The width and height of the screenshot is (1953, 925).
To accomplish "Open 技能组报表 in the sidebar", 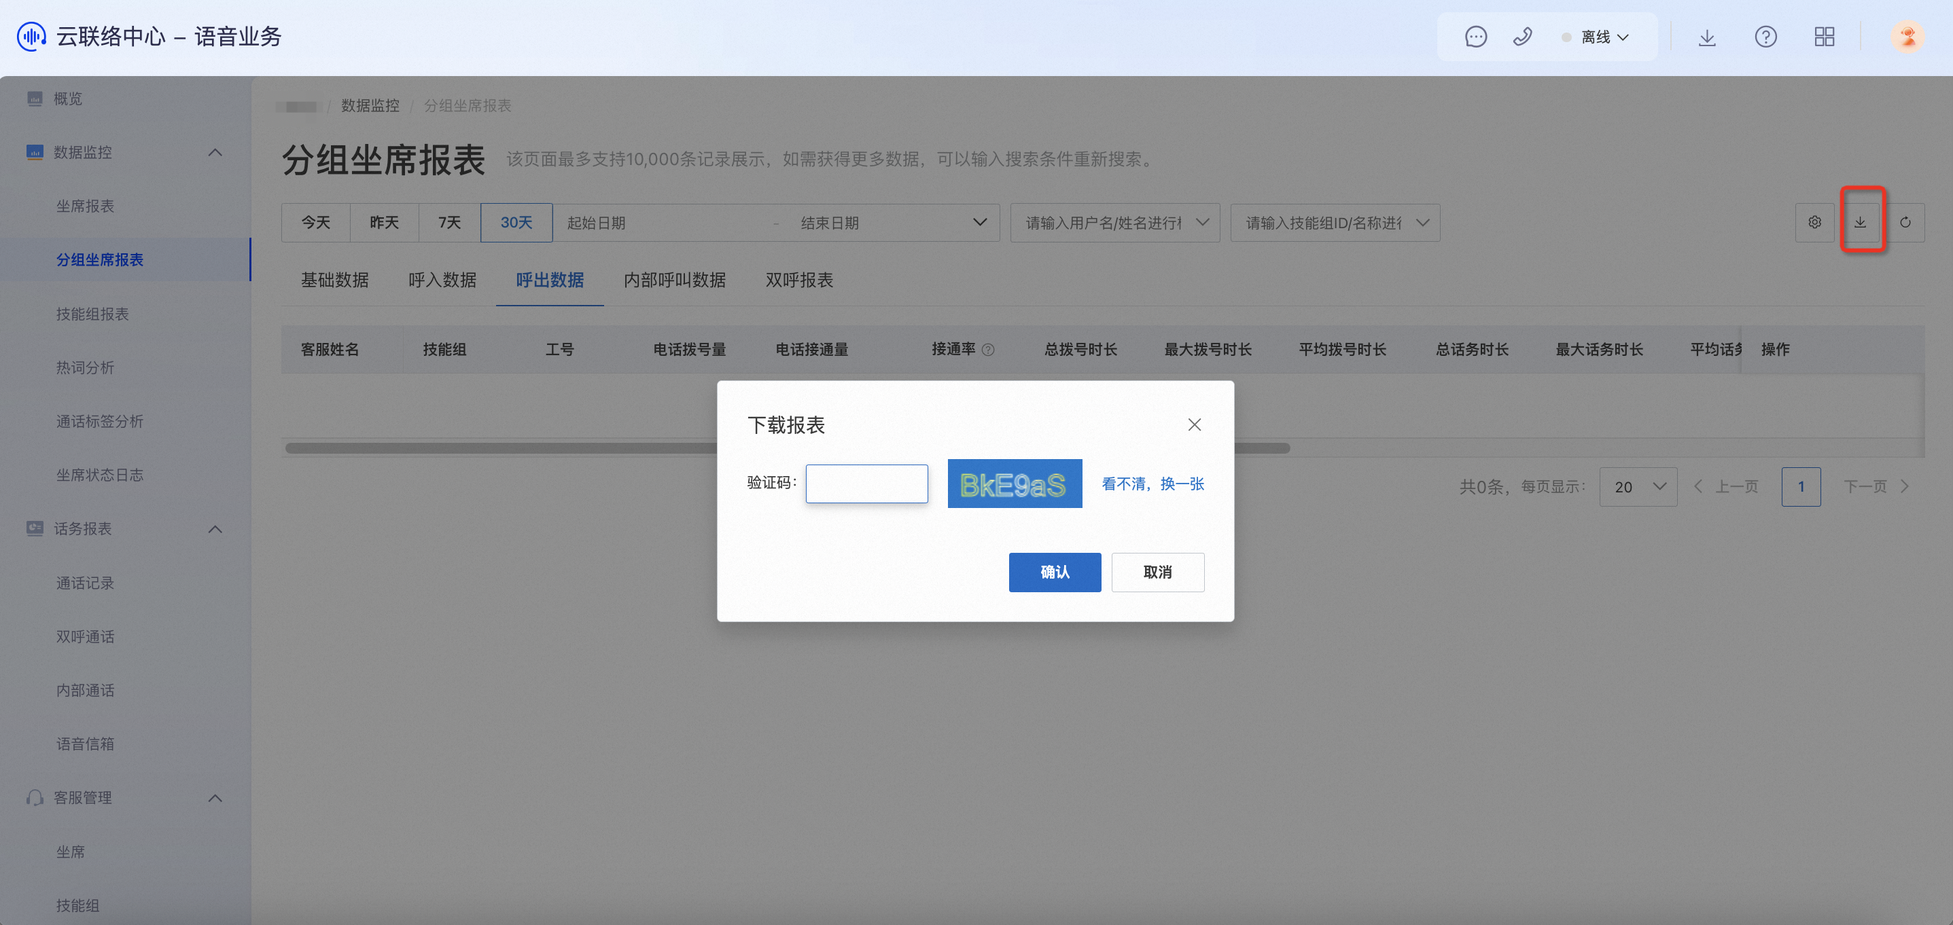I will pos(92,314).
